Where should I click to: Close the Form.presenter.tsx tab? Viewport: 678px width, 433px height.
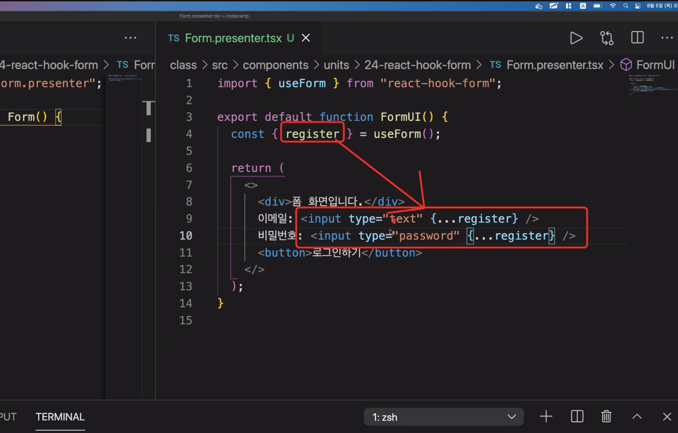coord(306,38)
